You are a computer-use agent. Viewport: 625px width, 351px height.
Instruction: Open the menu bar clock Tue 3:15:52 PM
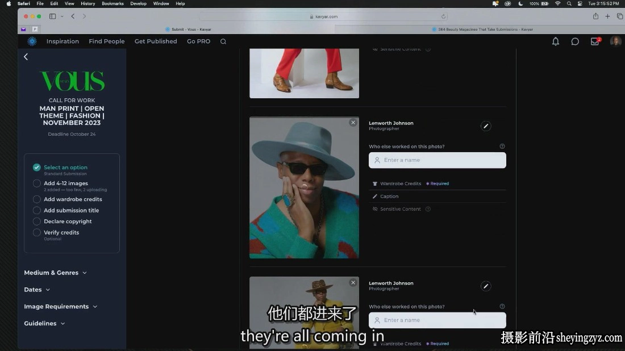[603, 3]
